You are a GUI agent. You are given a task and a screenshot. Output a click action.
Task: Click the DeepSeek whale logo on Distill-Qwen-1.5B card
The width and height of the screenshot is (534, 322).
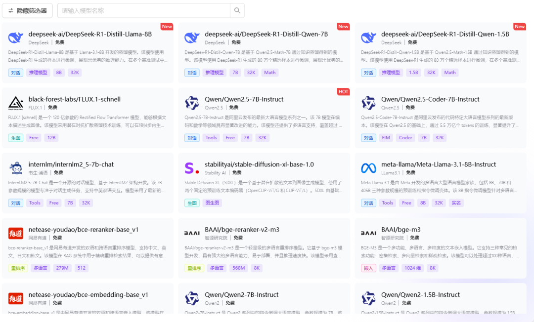pyautogui.click(x=368, y=38)
